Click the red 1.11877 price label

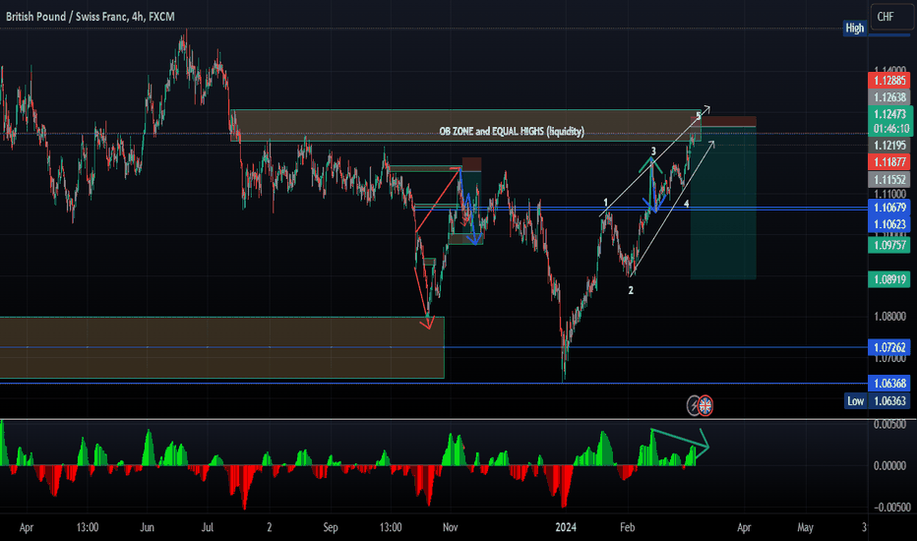tap(889, 162)
